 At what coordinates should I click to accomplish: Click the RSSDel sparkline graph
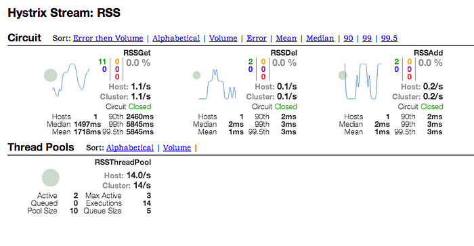click(217, 84)
